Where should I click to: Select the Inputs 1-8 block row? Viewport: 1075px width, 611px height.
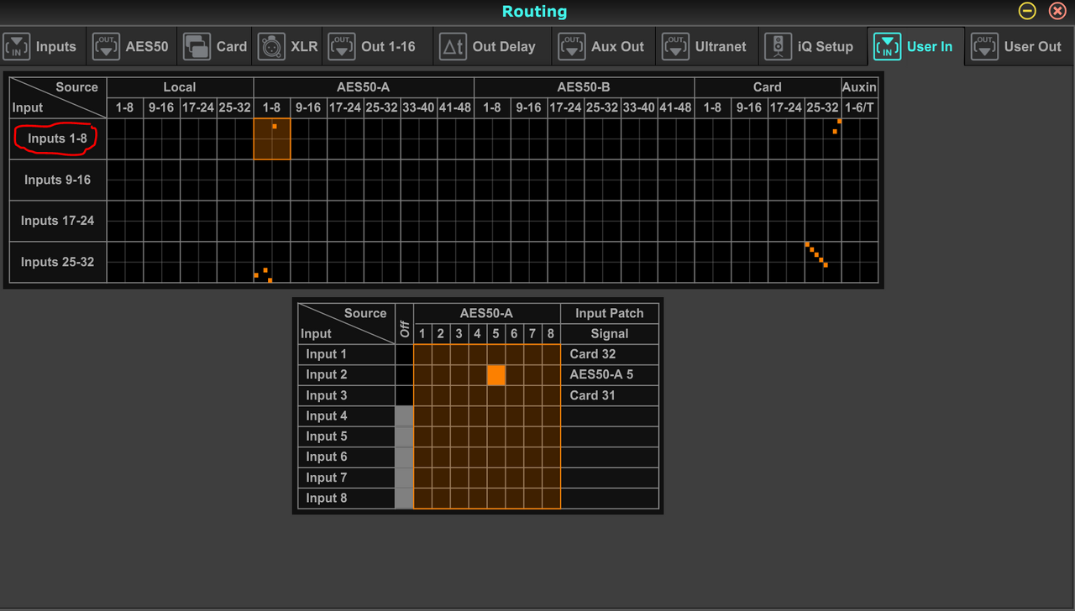(x=58, y=138)
